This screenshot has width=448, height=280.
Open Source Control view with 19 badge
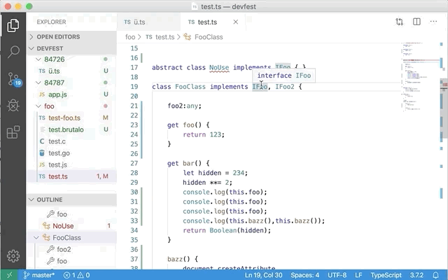[14, 79]
